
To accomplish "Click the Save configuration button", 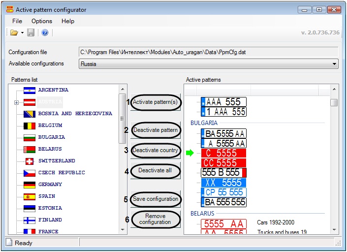I will 155,199.
